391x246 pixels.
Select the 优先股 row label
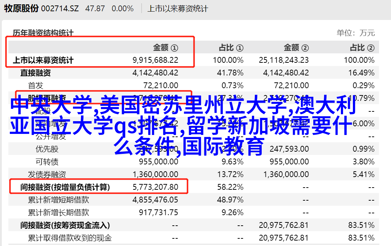[x=47, y=149]
